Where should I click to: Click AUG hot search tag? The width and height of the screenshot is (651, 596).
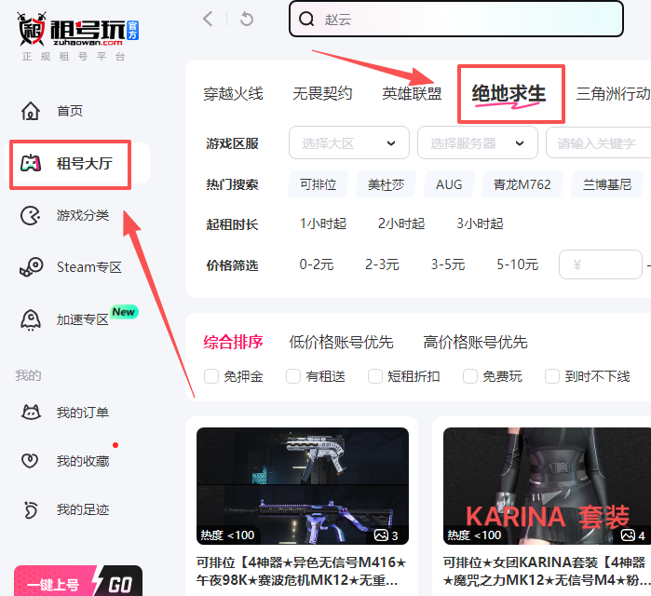(x=449, y=183)
